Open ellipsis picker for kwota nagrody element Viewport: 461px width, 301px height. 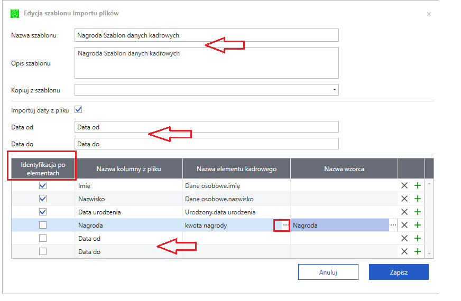click(285, 225)
